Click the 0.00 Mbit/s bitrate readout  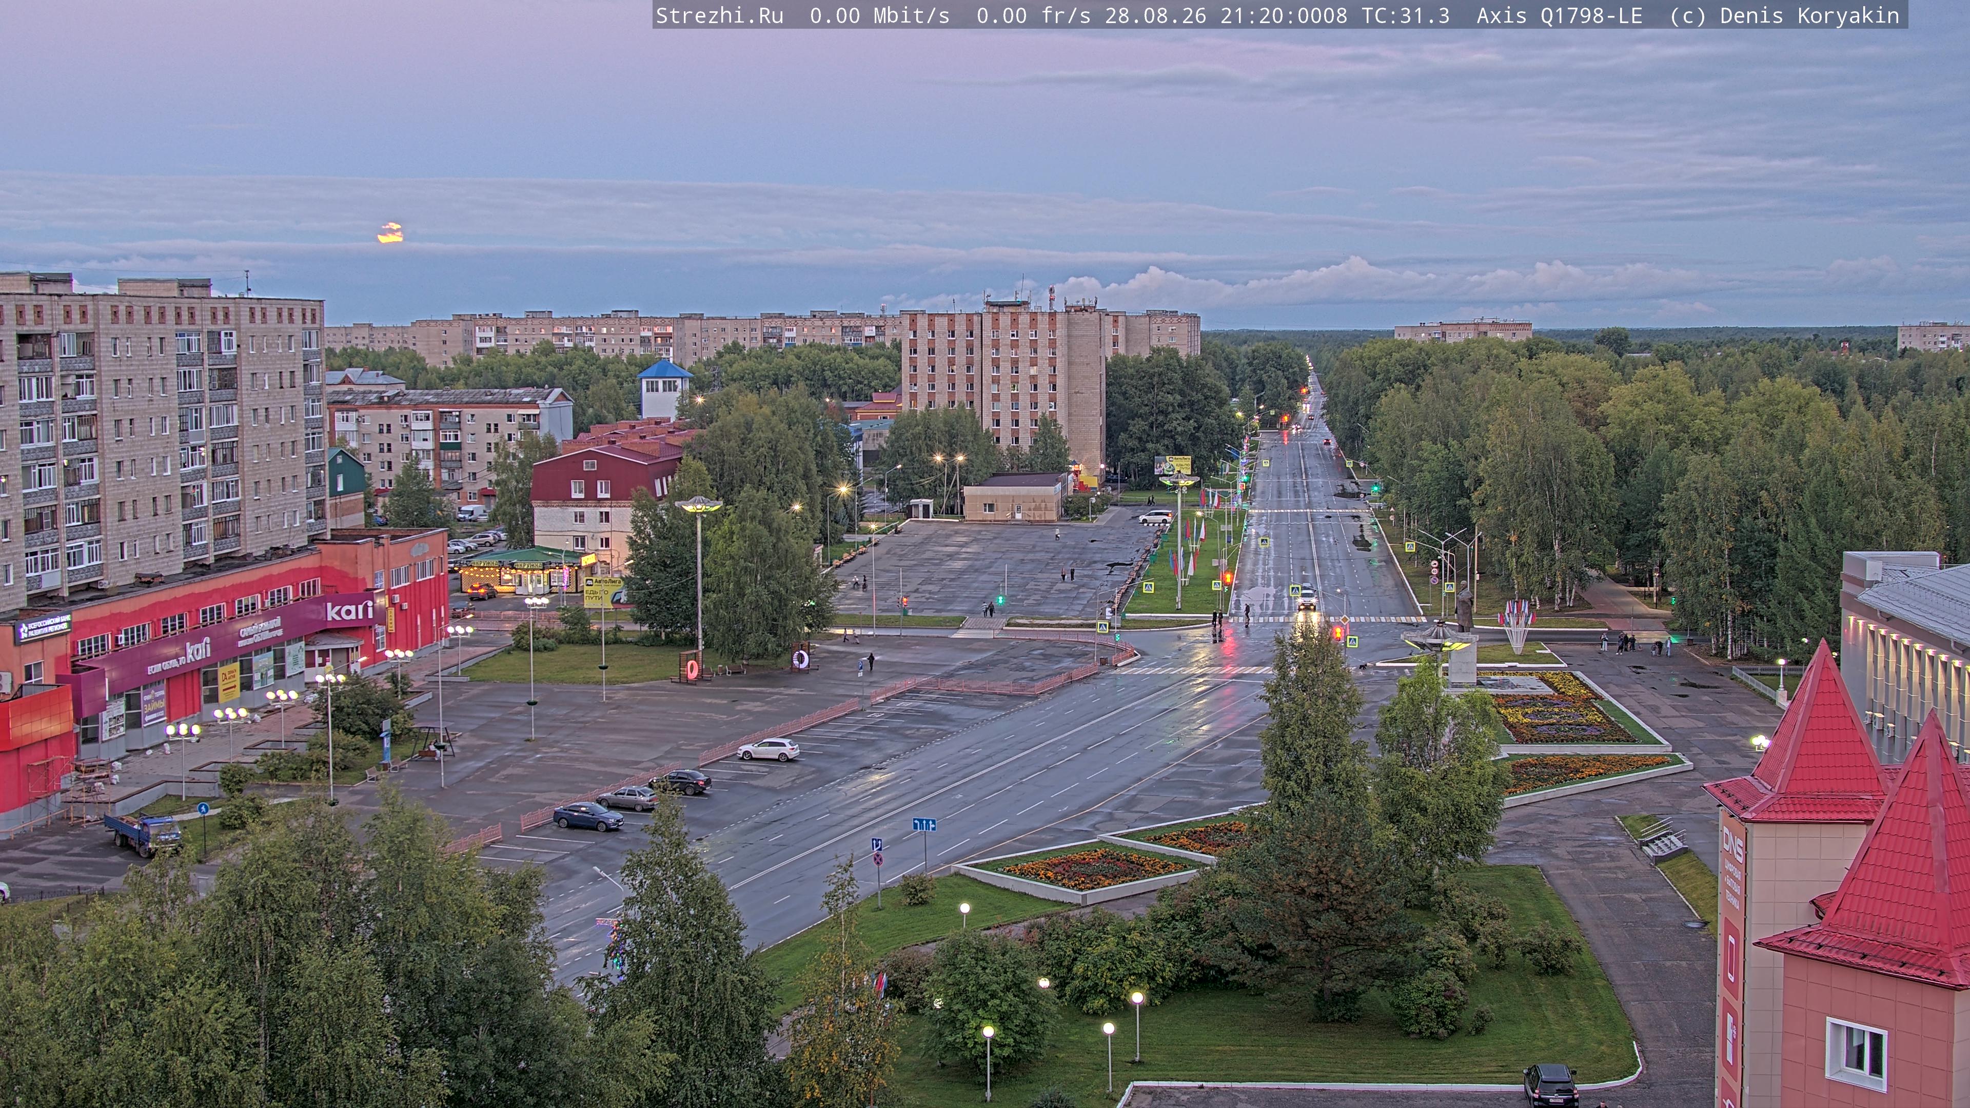[879, 16]
